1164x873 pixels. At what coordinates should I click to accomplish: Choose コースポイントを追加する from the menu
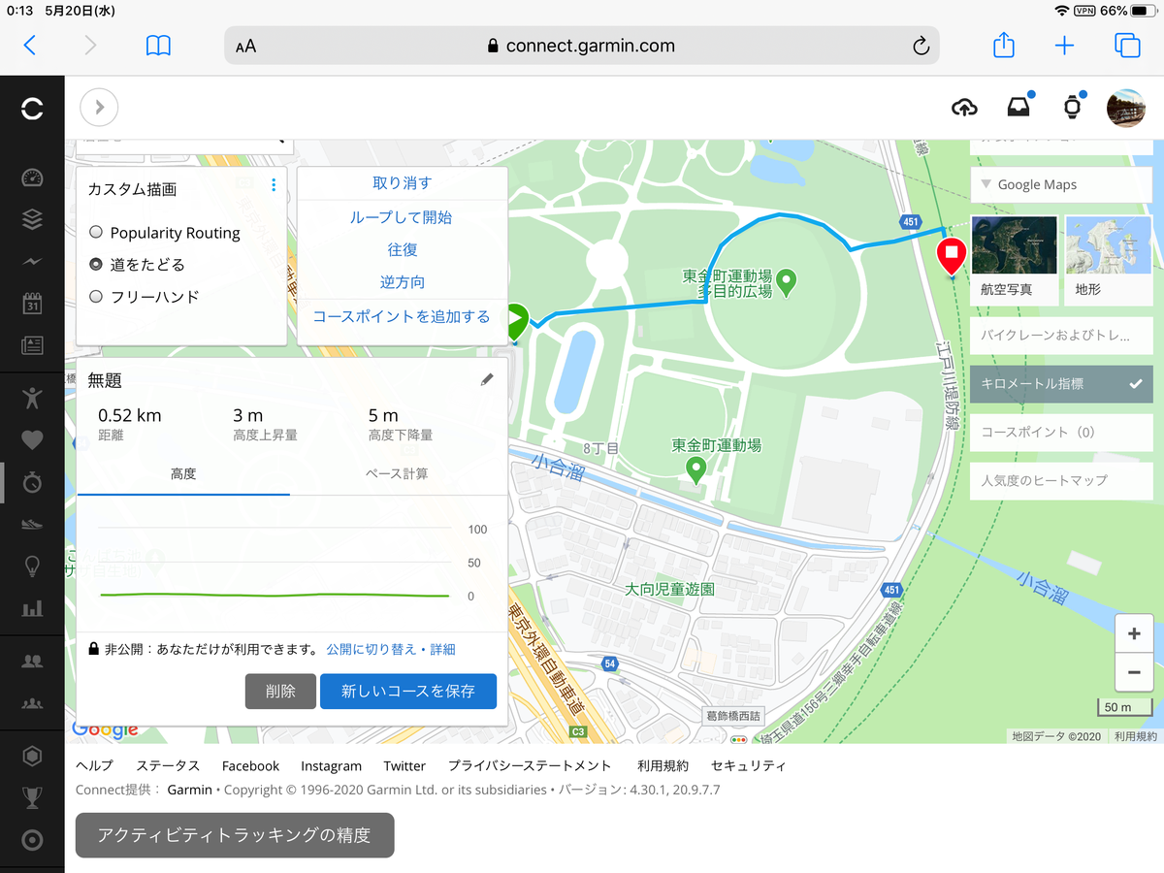click(403, 317)
